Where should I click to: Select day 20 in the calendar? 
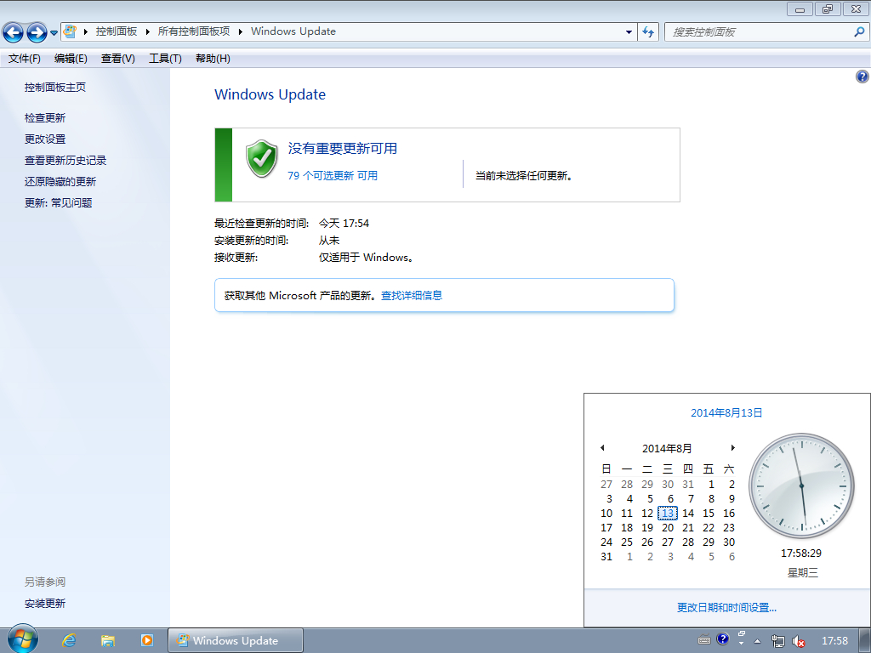pyautogui.click(x=668, y=527)
